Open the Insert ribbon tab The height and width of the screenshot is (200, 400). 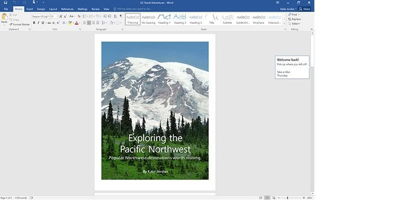(30, 9)
